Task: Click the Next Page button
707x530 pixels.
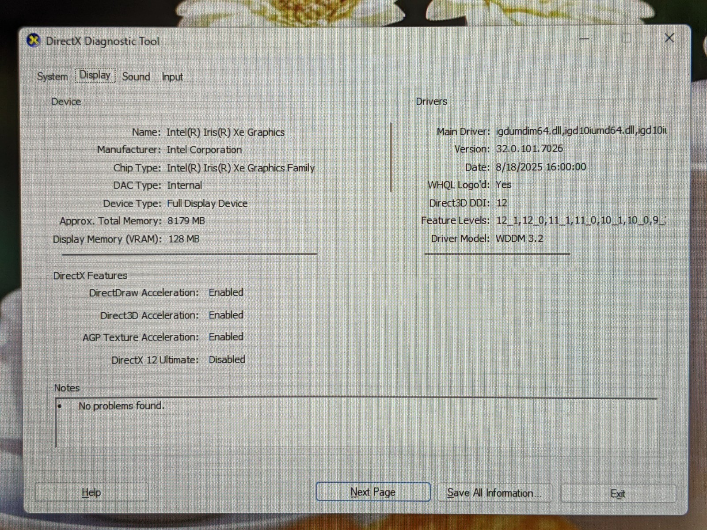Action: point(373,492)
